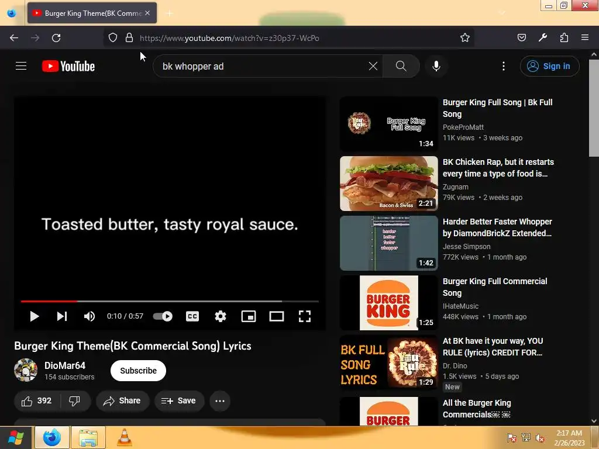599x449 pixels.
Task: Click Sign in button
Action: [x=550, y=66]
